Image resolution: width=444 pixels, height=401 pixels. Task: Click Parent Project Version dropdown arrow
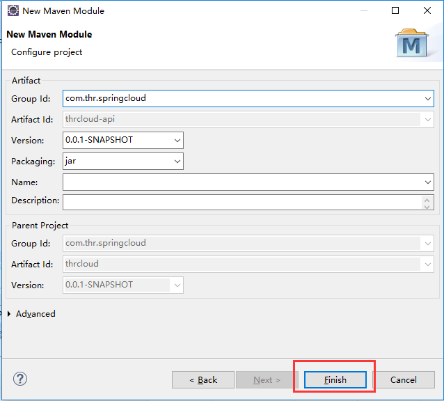pos(177,285)
